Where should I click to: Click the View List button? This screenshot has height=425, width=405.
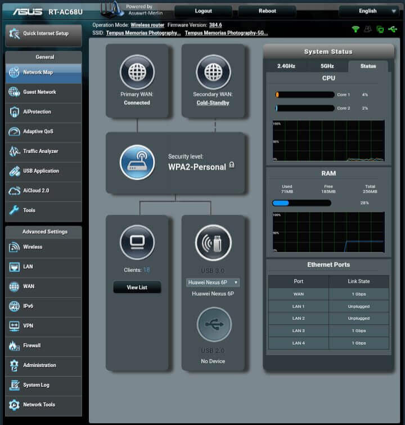pos(137,287)
